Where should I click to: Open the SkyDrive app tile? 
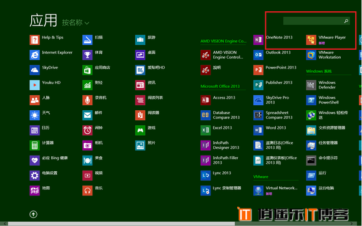[44, 70]
